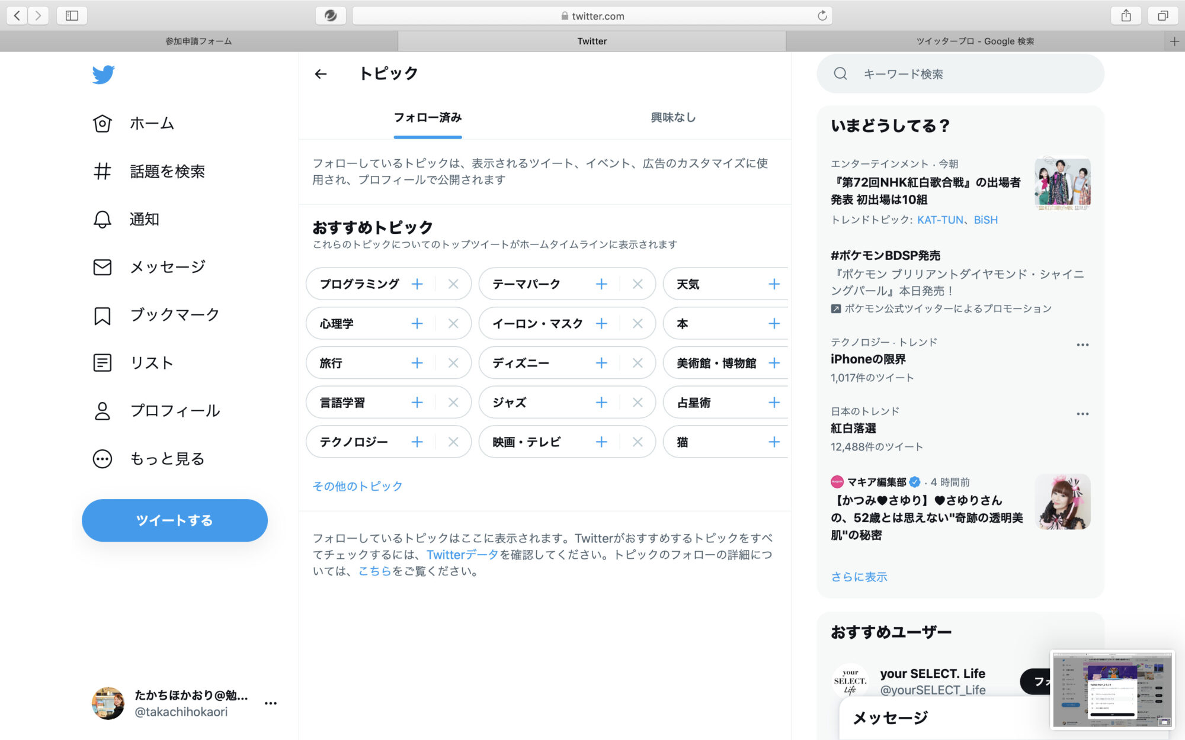Viewport: 1185px width, 740px height.
Task: Select the 参加申請フォーム browser tab
Action: [x=198, y=41]
